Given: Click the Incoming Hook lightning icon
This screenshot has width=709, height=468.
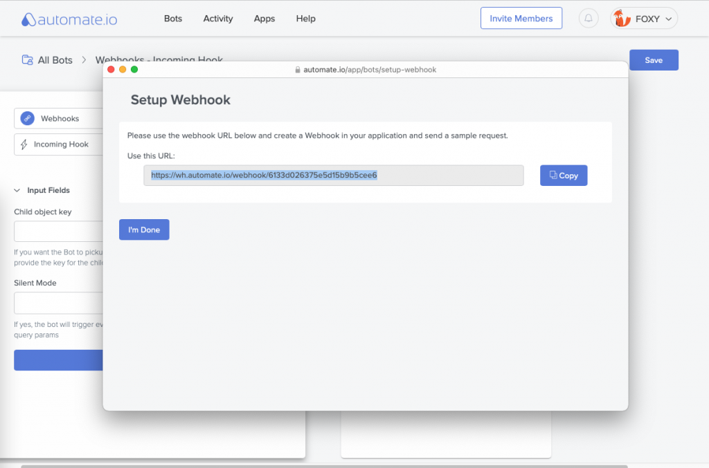Looking at the screenshot, I should point(24,144).
